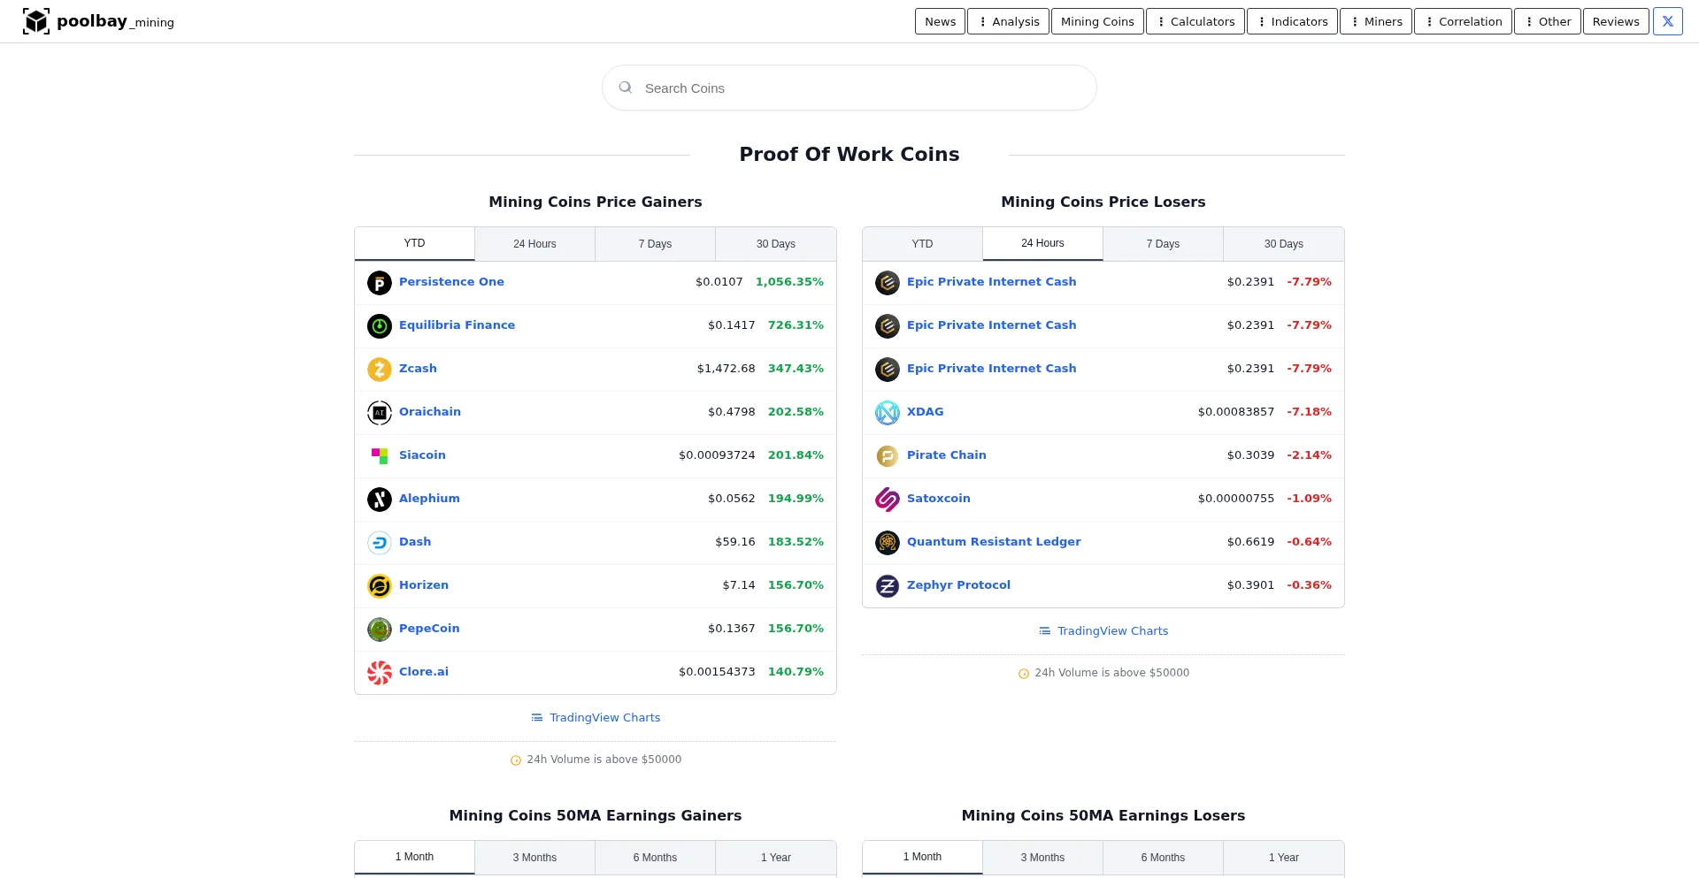This screenshot has width=1699, height=878.
Task: Click the Quantum Resistant Ledger icon
Action: (x=888, y=543)
